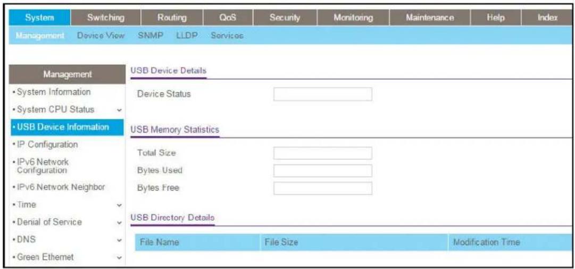The image size is (575, 269).
Task: Open the Index tab
Action: [547, 17]
